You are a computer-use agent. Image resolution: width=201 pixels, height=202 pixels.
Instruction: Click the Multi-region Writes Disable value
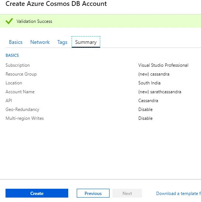pos(145,118)
